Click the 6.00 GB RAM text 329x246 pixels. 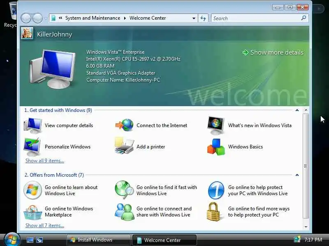coord(100,66)
